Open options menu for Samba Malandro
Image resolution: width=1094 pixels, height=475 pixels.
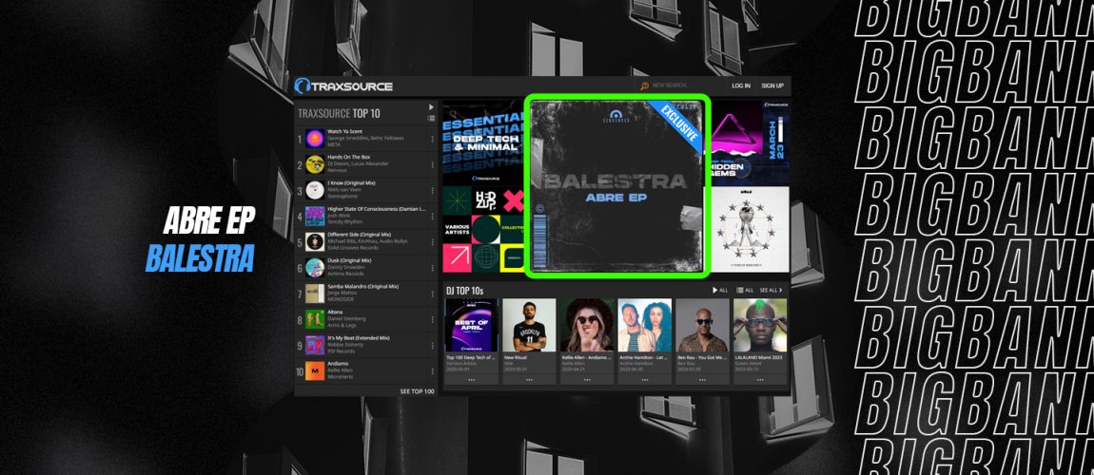[x=433, y=294]
